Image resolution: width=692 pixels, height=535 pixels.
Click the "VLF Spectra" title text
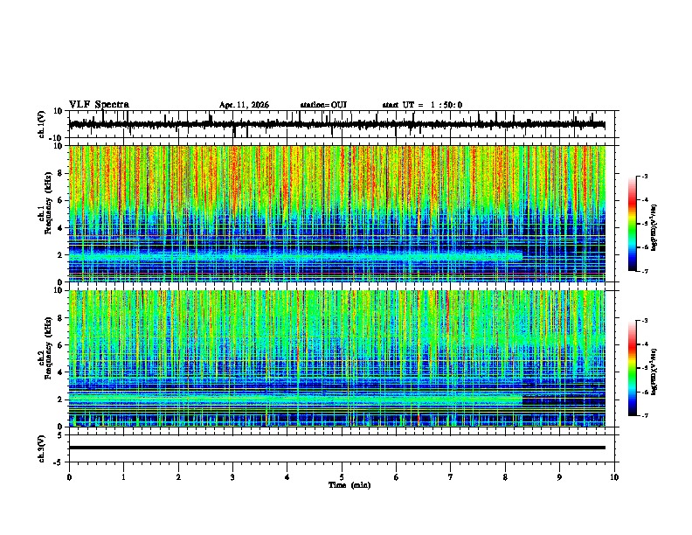point(99,105)
